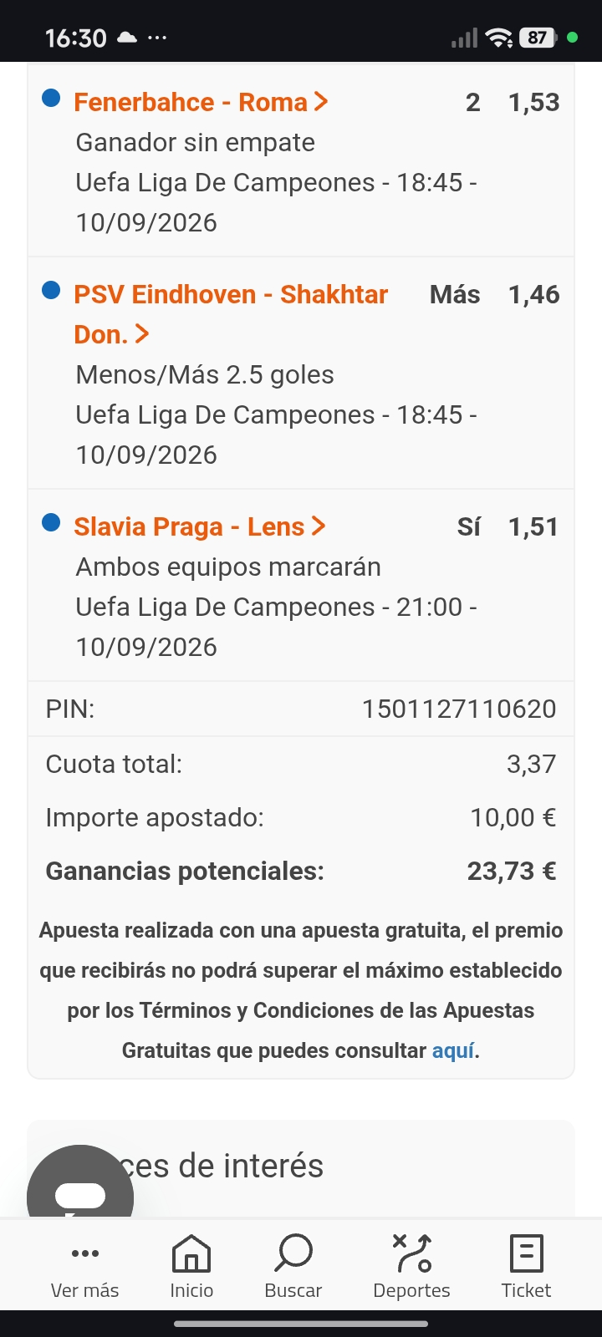
Task: Tap the Ganancias potenciales amount 23,73 €
Action: pos(512,871)
